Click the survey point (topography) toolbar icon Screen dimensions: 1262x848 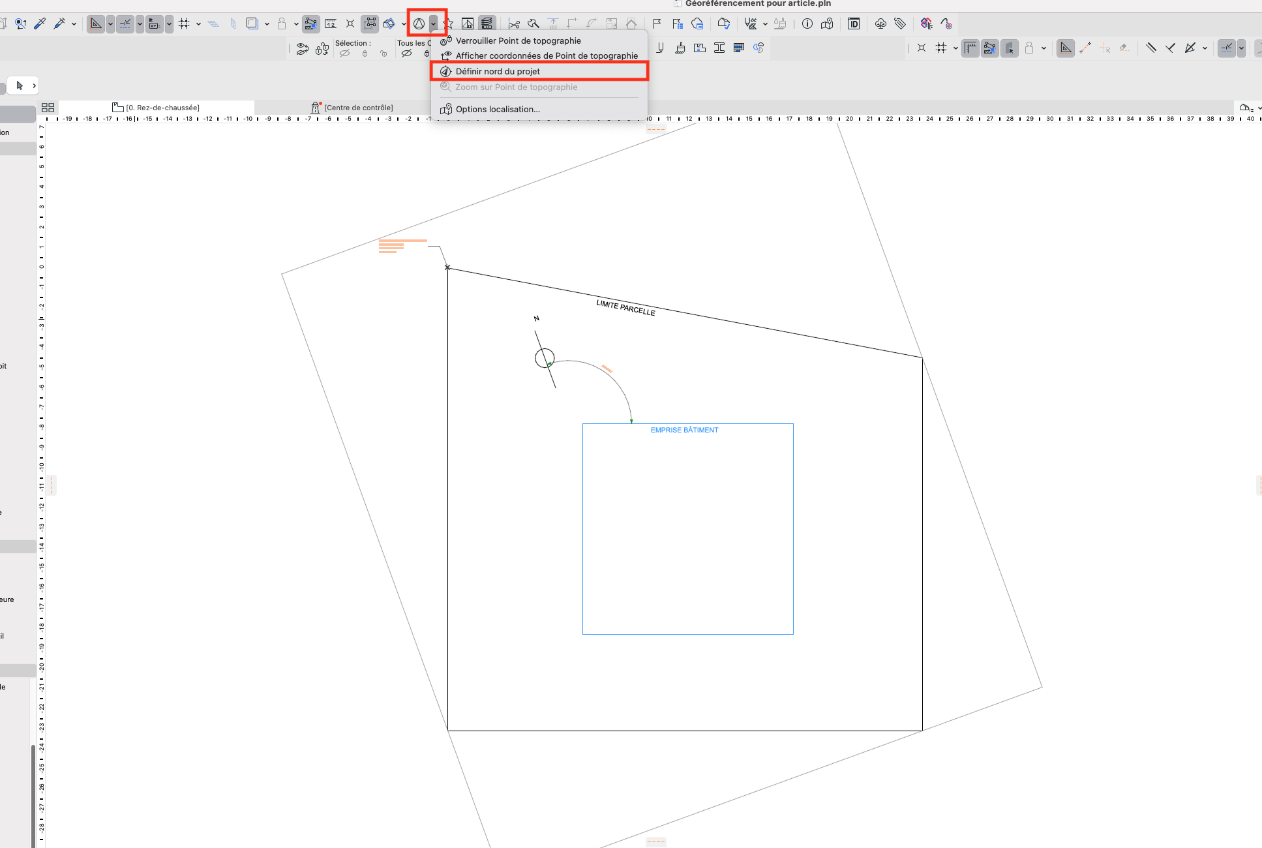419,23
